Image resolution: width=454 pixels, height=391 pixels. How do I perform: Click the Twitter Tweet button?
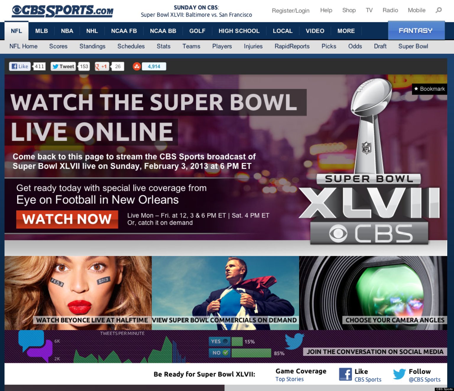point(63,66)
